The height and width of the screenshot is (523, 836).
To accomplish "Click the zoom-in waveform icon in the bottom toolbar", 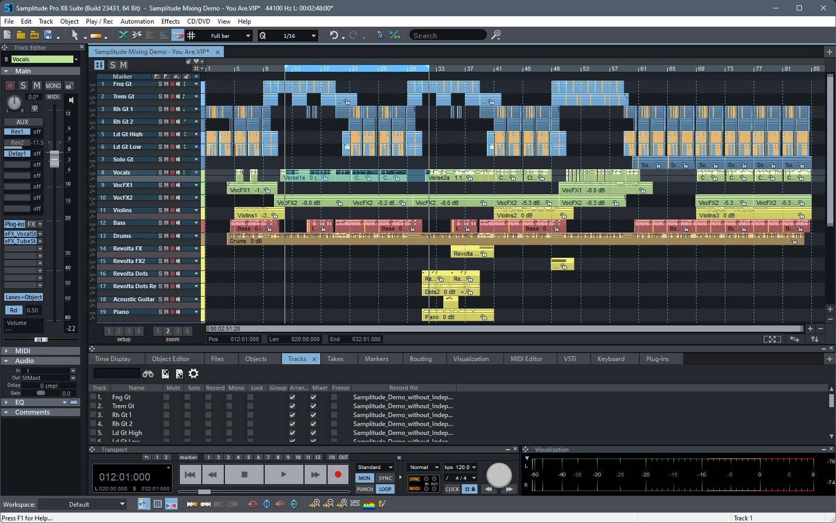I will coord(314,504).
